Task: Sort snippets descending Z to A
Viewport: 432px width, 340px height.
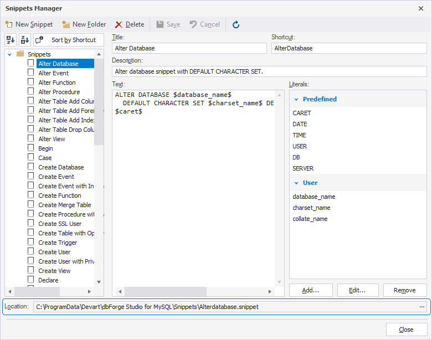Action: point(25,40)
